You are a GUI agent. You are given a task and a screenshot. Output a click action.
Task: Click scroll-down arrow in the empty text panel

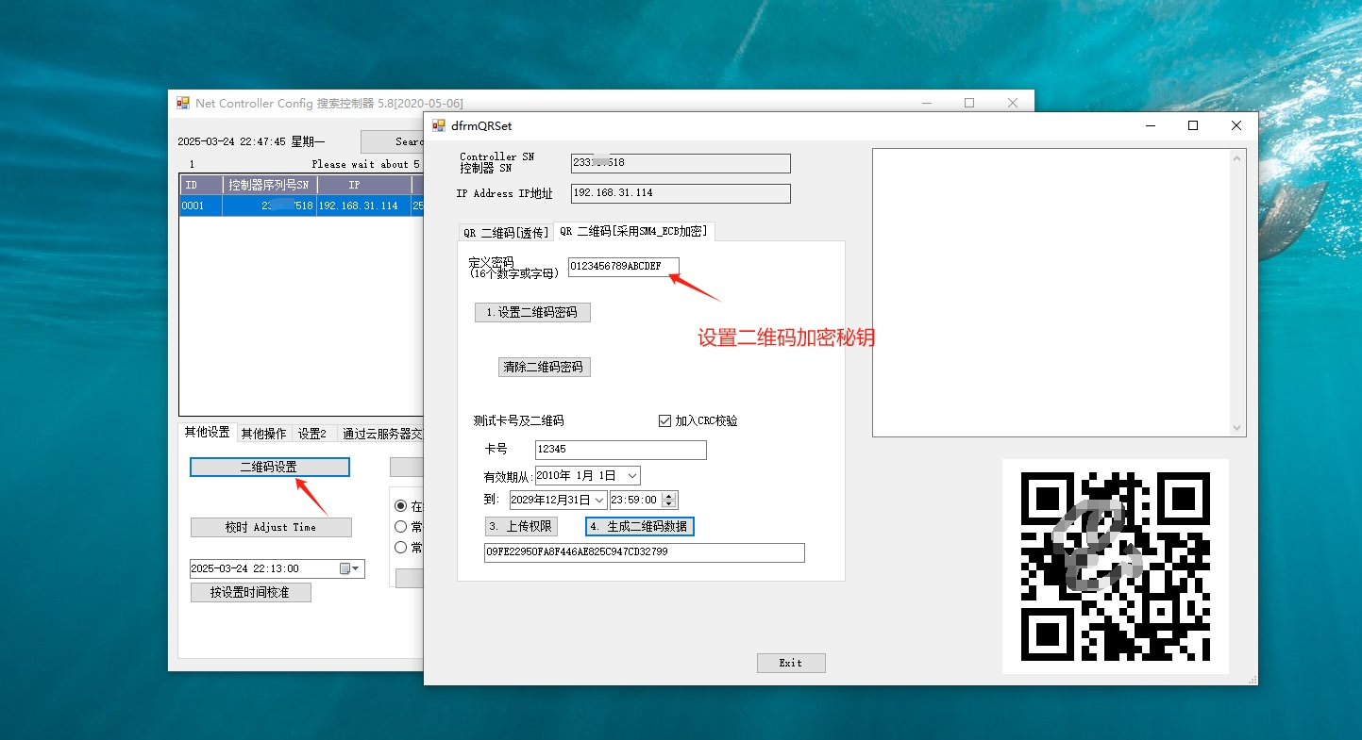tap(1237, 427)
